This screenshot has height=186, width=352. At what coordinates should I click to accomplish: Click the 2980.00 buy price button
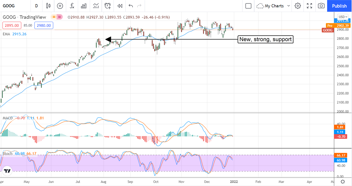43,25
